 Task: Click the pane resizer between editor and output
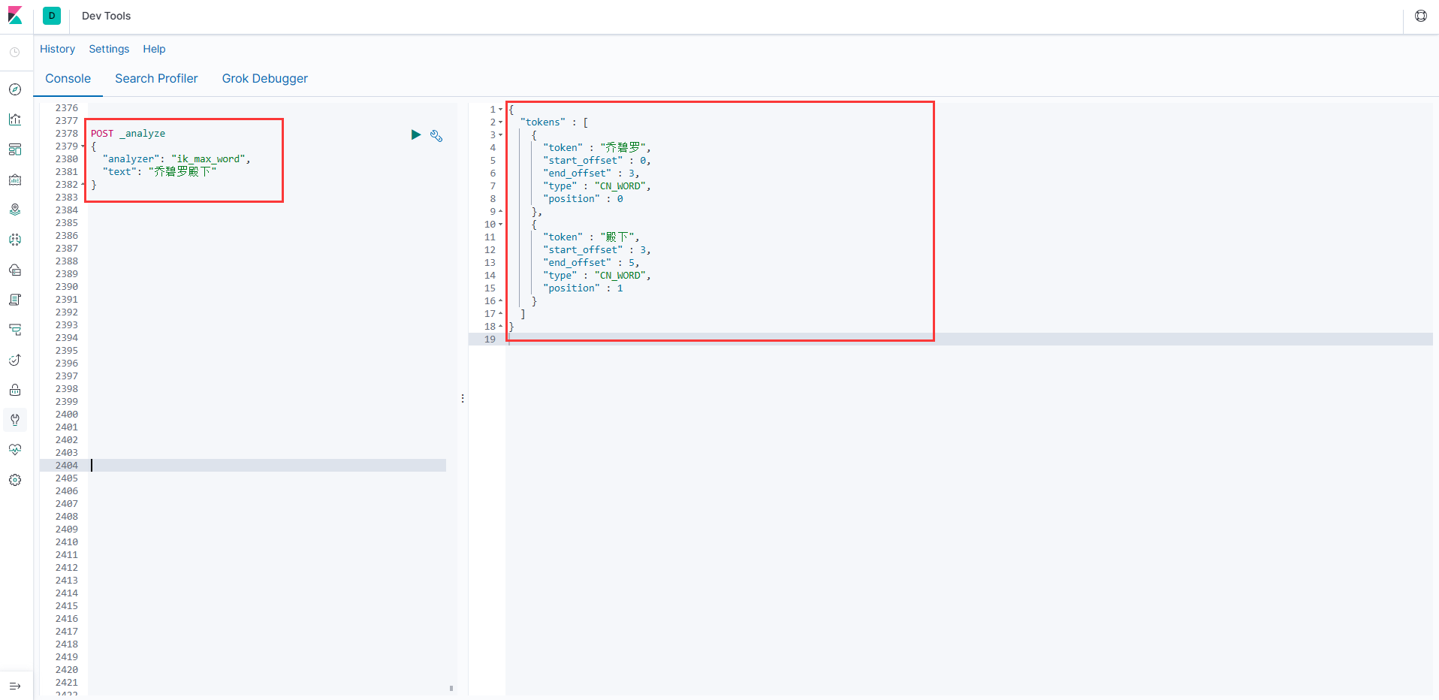[463, 398]
